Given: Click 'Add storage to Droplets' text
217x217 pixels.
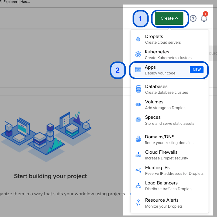Looking at the screenshot, I should pos(166,108).
